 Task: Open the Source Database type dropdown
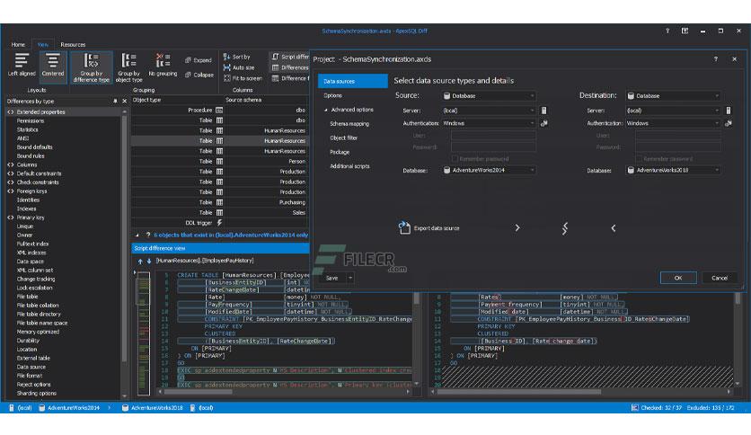click(489, 96)
